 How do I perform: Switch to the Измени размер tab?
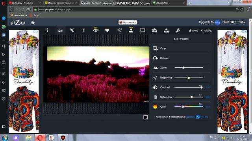point(61,3)
